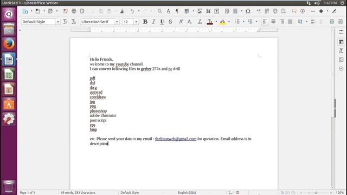This screenshot has width=347, height=195.
Task: Open the thelinuxweb@gmail.com link
Action: pyautogui.click(x=176, y=139)
